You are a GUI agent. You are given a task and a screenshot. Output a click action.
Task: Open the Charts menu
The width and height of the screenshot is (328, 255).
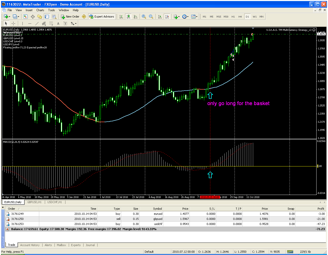(40, 10)
